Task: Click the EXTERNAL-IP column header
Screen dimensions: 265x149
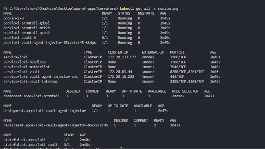Action: [153, 53]
